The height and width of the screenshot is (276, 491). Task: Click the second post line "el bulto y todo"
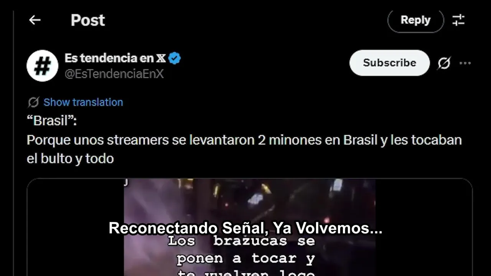70,158
